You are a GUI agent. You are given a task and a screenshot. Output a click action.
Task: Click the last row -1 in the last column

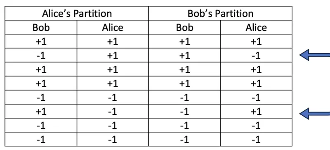click(x=256, y=139)
